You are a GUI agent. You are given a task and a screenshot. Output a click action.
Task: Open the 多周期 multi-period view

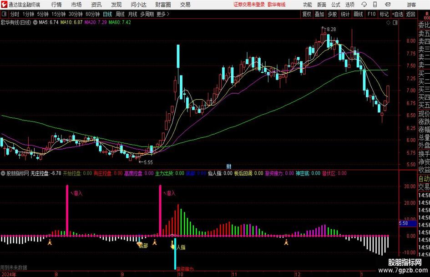point(147,14)
